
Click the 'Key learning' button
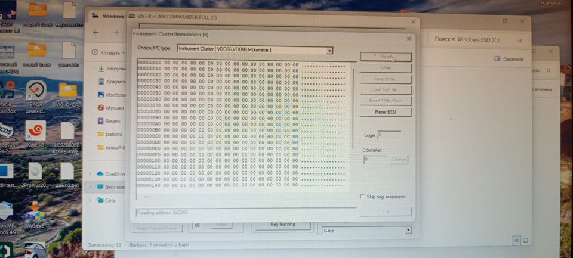[282, 225]
